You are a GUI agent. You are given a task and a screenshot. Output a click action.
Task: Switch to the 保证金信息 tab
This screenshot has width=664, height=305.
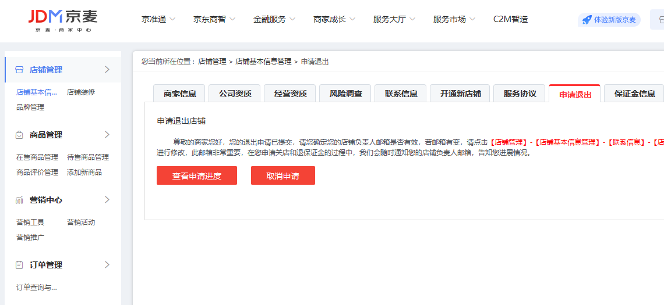tap(634, 94)
